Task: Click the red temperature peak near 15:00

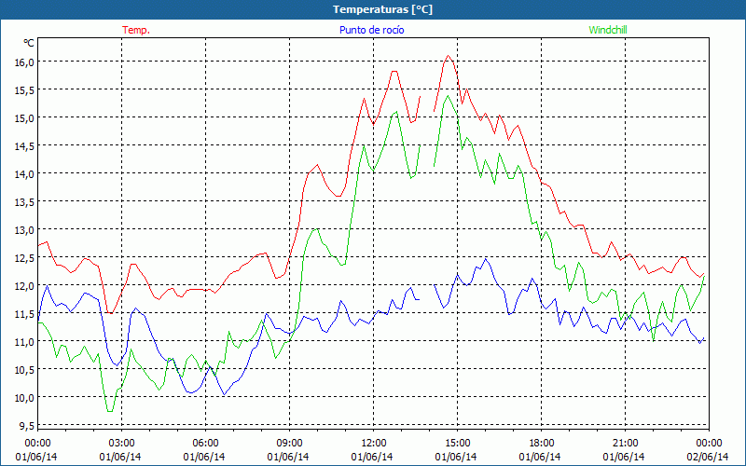Action: [448, 56]
